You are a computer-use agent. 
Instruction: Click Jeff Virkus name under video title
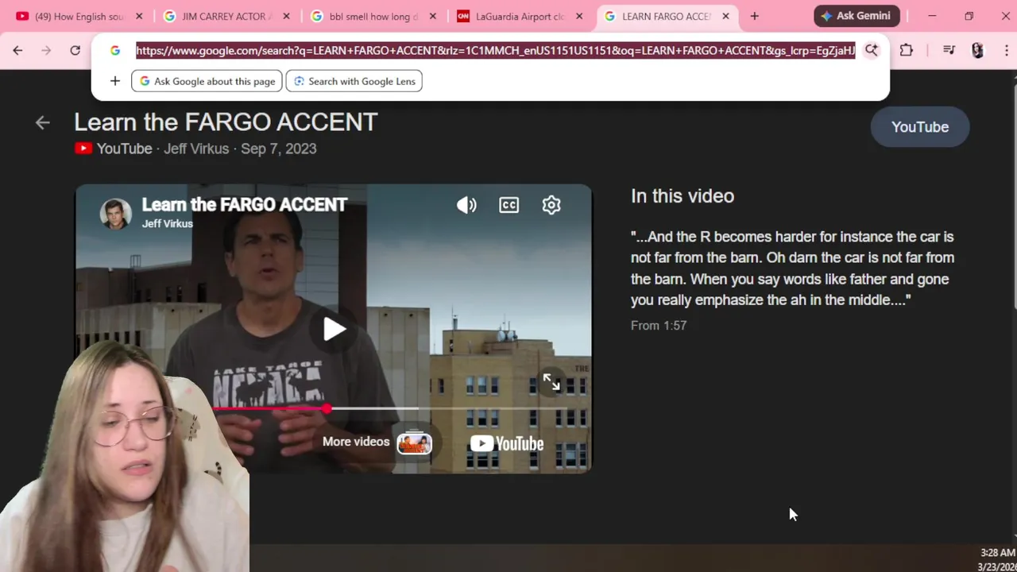(x=168, y=224)
